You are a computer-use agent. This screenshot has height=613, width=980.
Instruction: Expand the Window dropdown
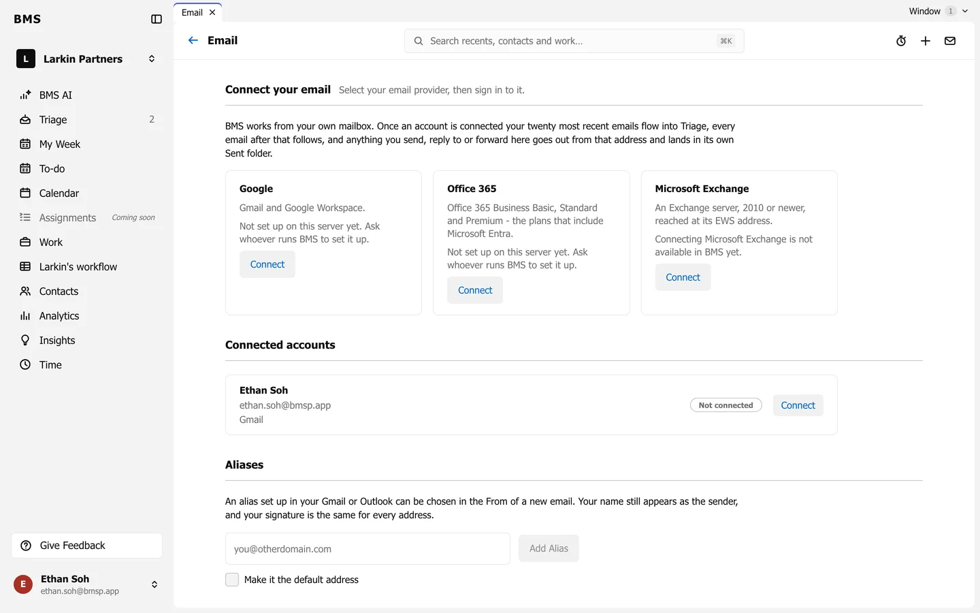pos(938,11)
